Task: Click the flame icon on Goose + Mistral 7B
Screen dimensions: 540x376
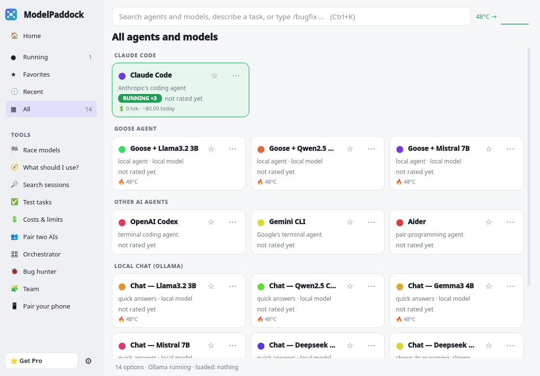Action: tap(399, 182)
